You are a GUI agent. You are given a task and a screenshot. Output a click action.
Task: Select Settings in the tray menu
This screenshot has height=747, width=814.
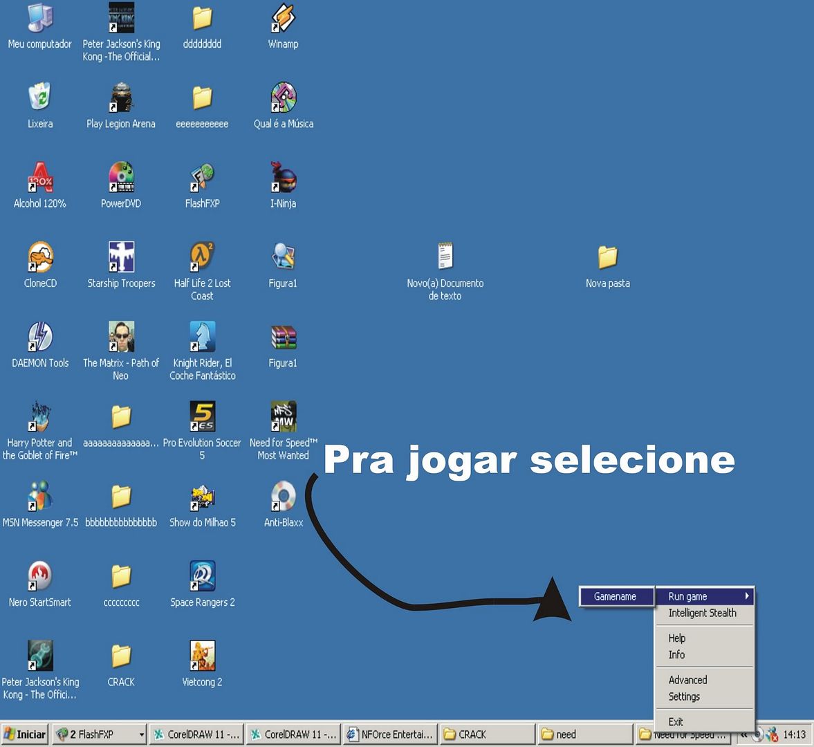684,697
